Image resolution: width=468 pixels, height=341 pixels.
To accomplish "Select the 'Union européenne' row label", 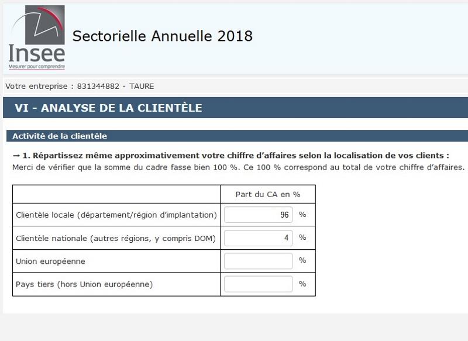I will 50,261.
